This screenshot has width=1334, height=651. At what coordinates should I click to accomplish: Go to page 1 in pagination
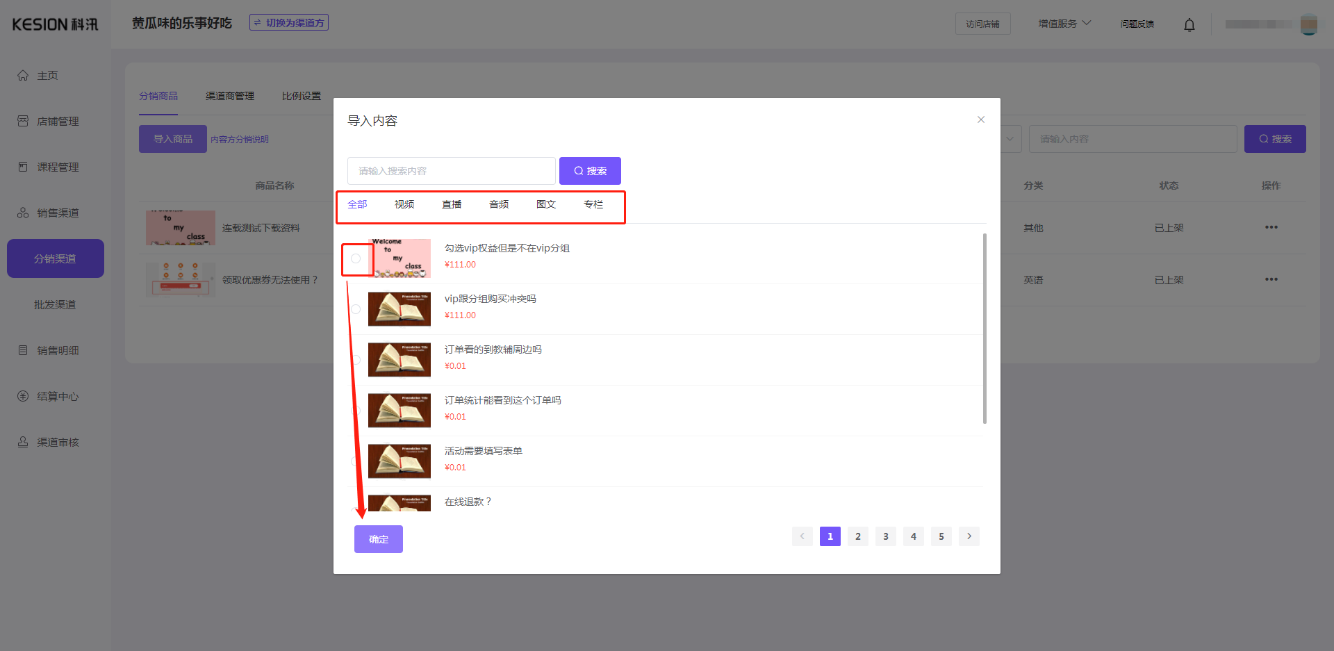[830, 536]
